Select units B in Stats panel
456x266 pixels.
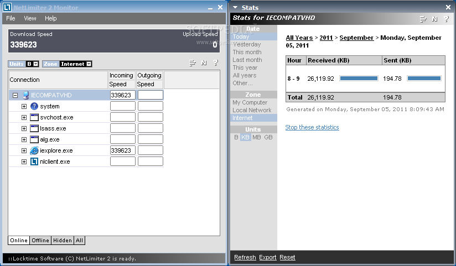tap(236, 137)
